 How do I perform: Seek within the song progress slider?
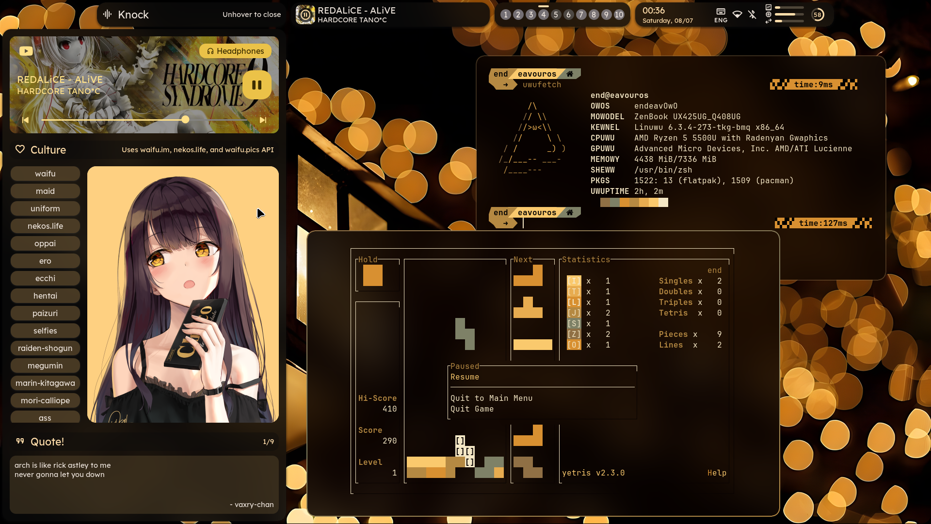point(186,119)
